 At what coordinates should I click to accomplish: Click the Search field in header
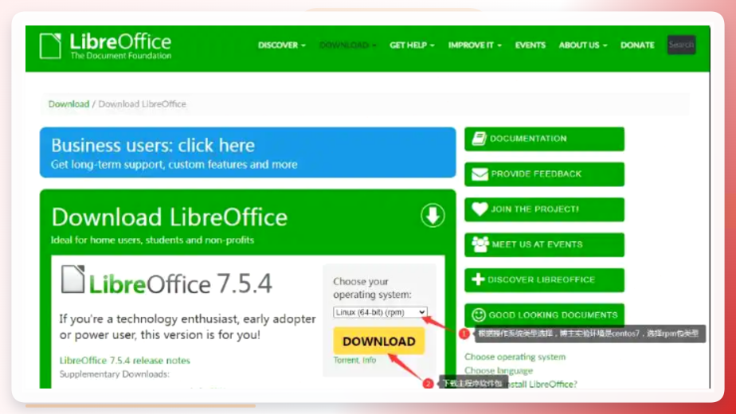point(682,45)
